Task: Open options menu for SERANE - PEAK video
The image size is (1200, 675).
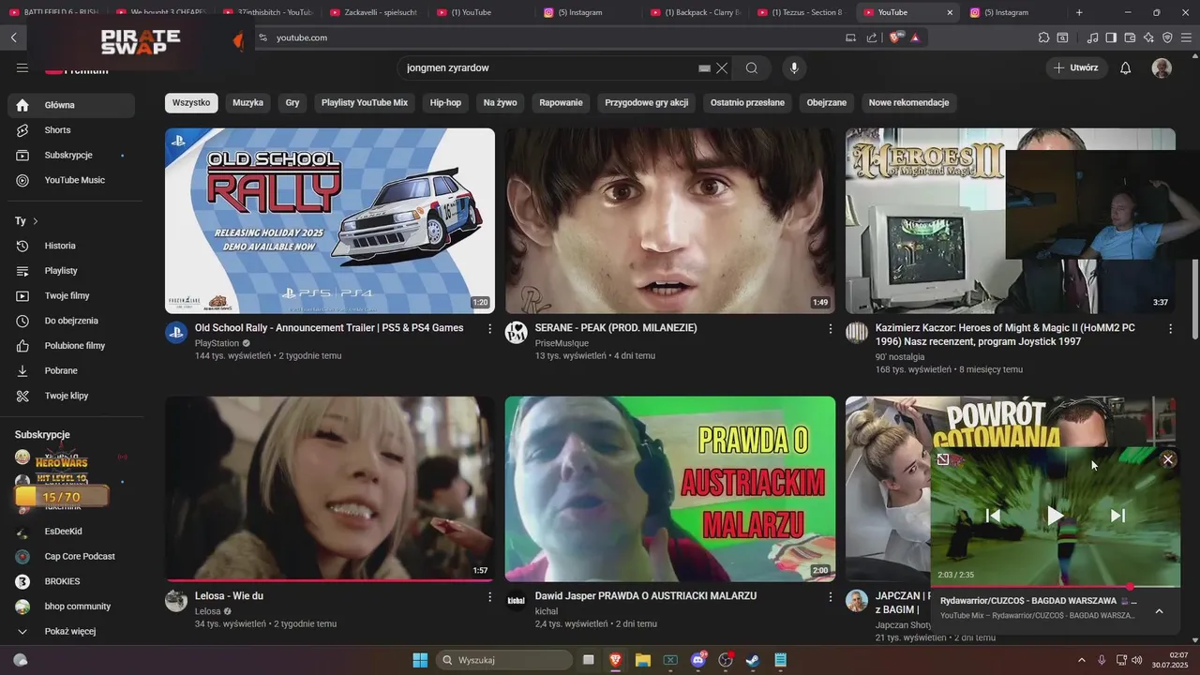Action: point(830,329)
